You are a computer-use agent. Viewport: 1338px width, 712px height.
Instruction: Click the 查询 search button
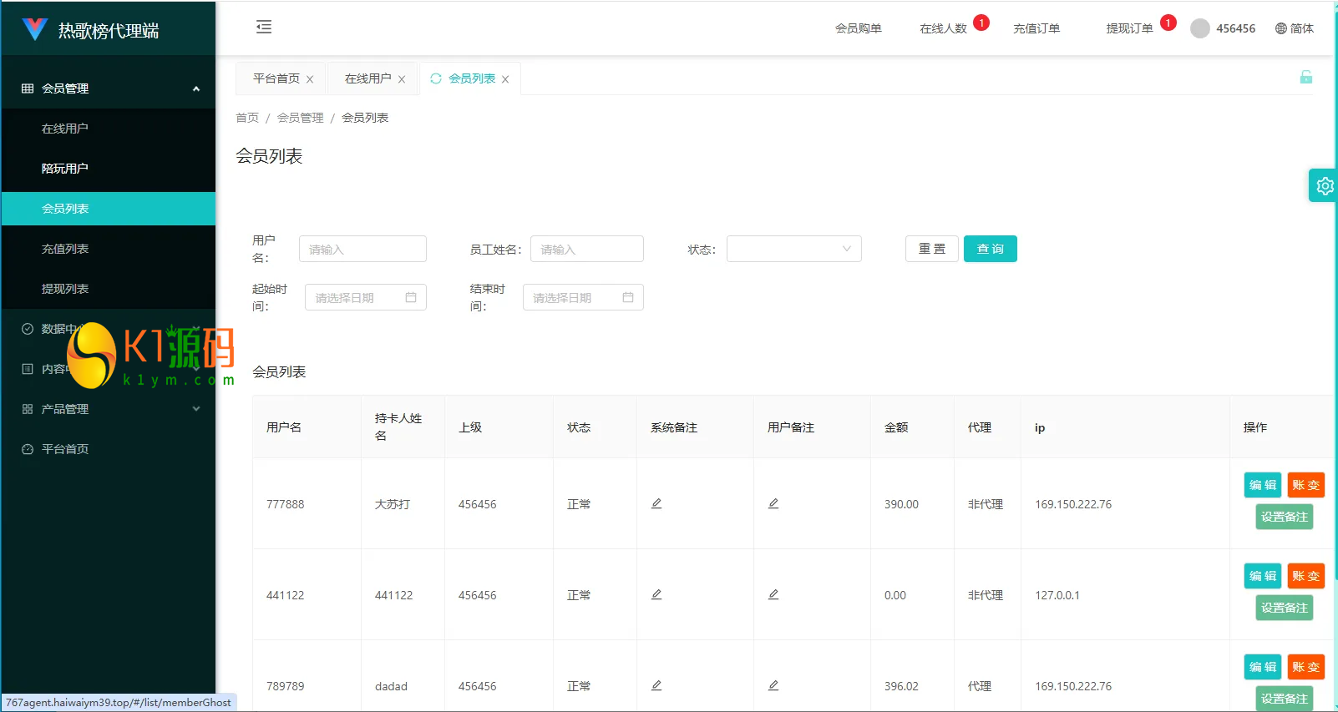[x=991, y=249]
